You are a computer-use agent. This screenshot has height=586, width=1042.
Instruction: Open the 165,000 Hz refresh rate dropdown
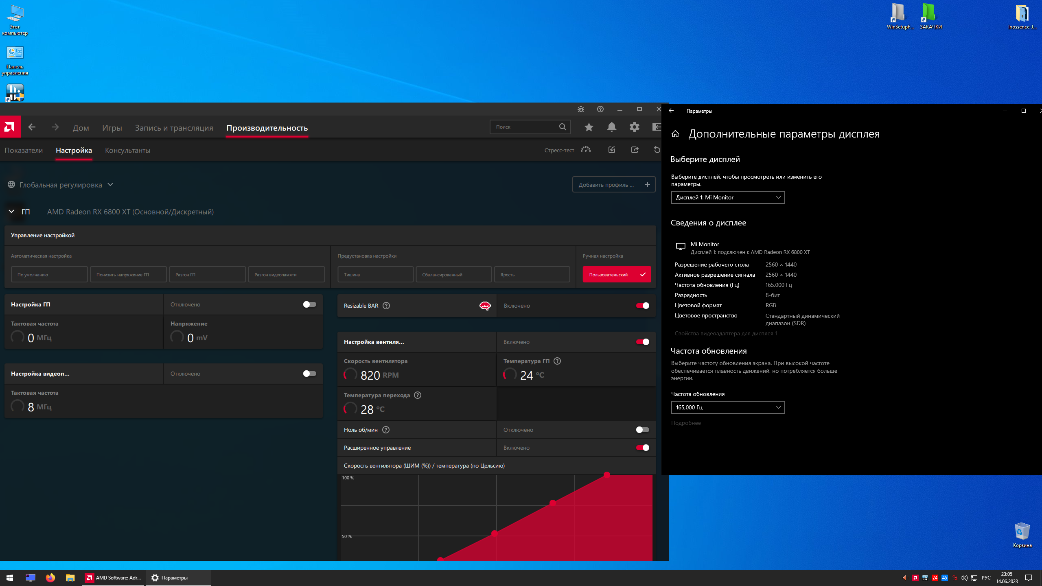[x=728, y=407]
